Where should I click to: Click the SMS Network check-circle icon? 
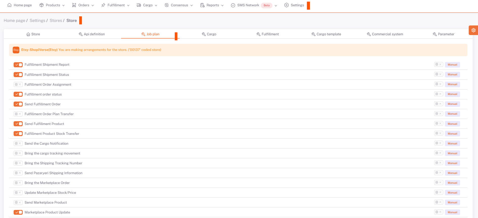click(233, 5)
